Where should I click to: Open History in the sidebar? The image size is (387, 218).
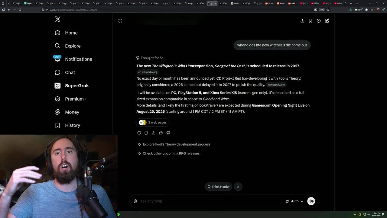tap(67, 125)
